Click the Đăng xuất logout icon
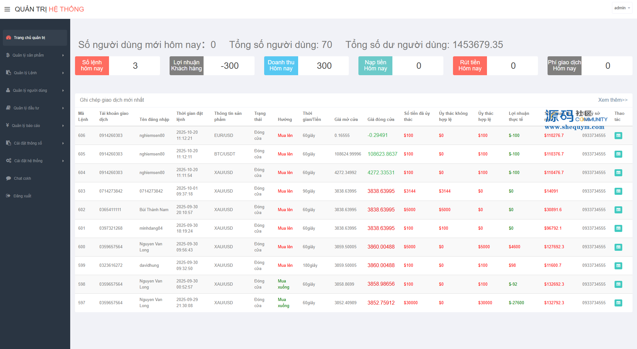Viewport: 637px width, 349px height. [x=8, y=196]
